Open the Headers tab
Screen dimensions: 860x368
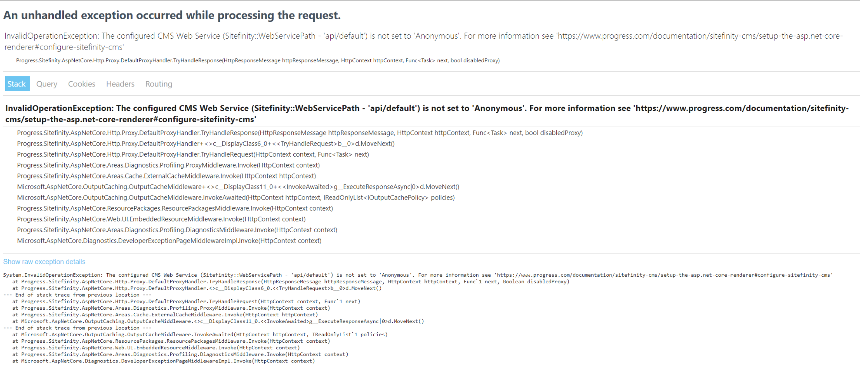pyautogui.click(x=120, y=84)
